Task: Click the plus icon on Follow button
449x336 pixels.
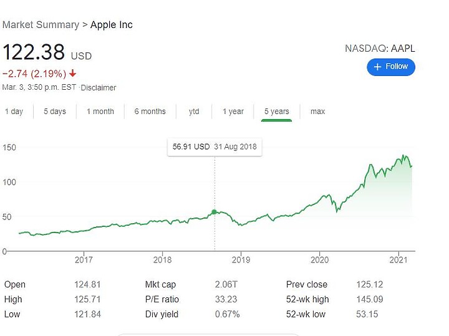Action: 377,67
